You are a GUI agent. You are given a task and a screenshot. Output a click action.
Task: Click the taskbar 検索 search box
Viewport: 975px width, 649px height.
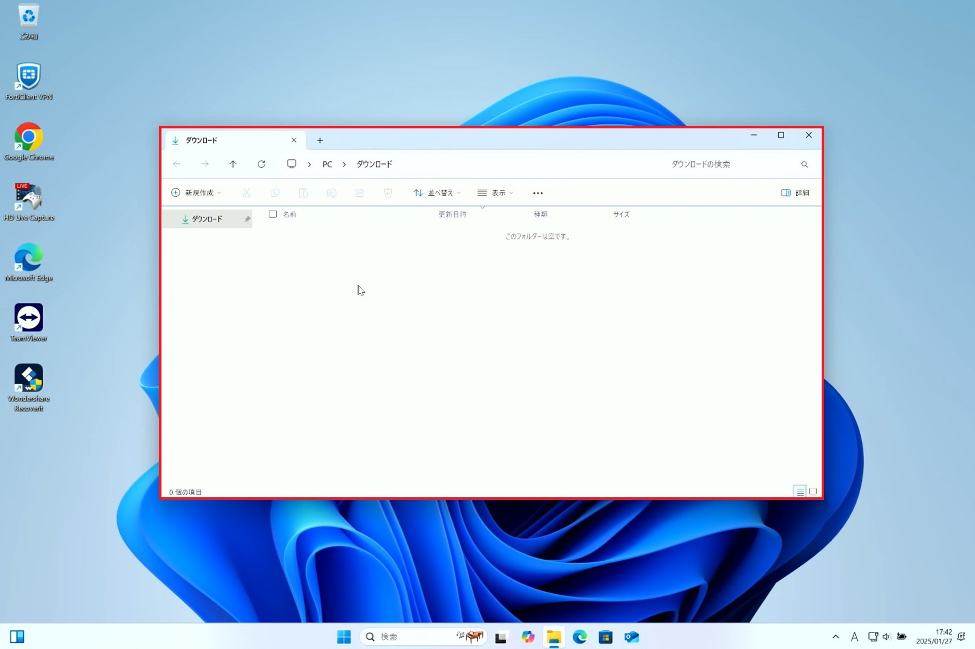pyautogui.click(x=422, y=637)
